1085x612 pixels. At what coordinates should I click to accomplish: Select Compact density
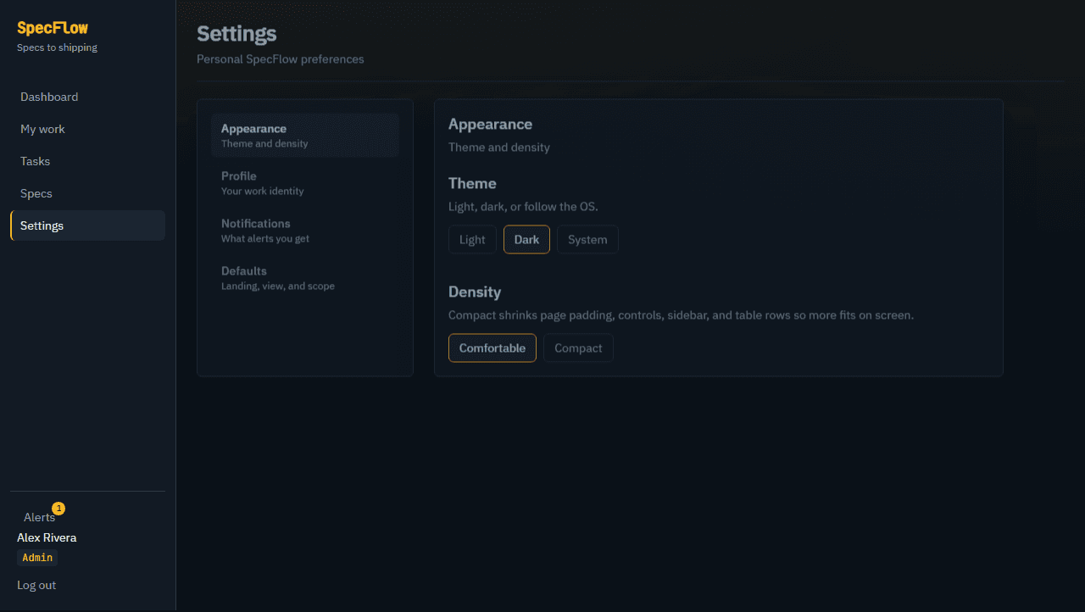click(x=578, y=348)
